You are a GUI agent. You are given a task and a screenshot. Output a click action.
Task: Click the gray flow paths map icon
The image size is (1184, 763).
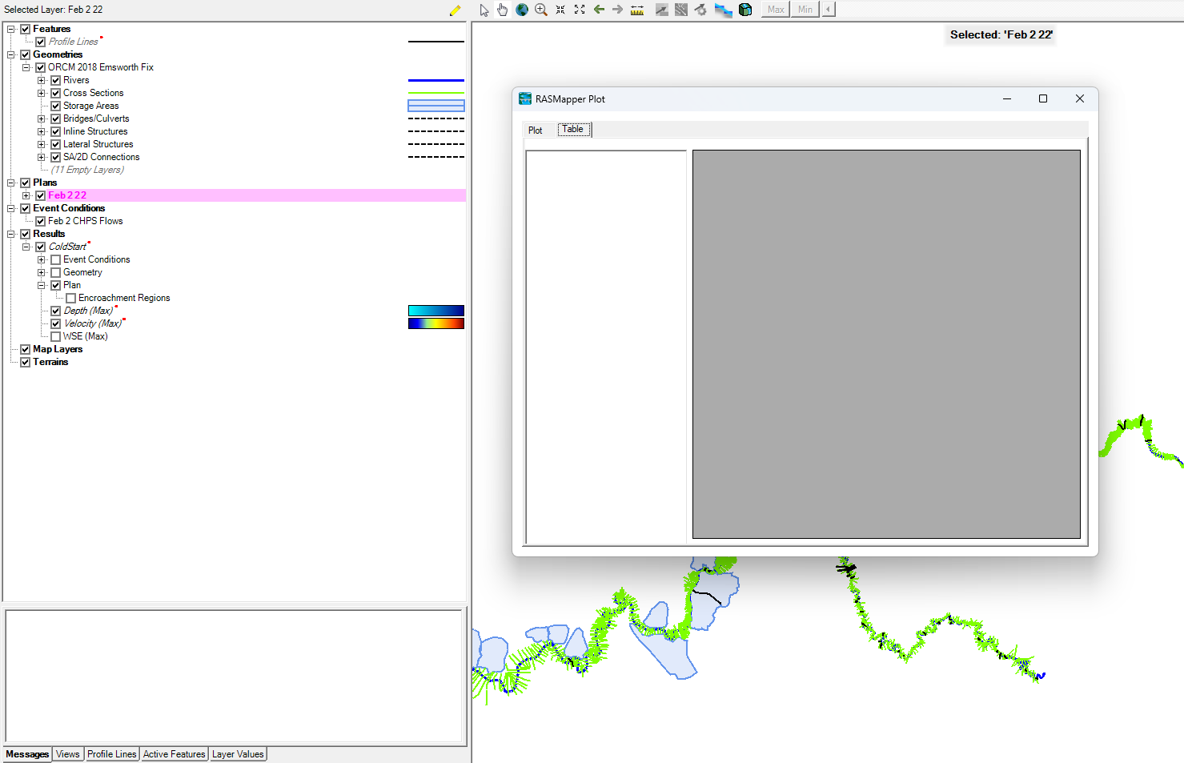pos(681,10)
